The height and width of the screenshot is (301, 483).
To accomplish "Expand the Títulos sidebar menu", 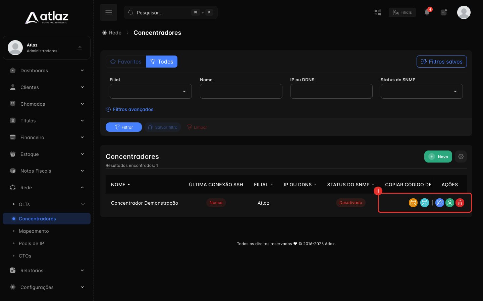I will [47, 121].
